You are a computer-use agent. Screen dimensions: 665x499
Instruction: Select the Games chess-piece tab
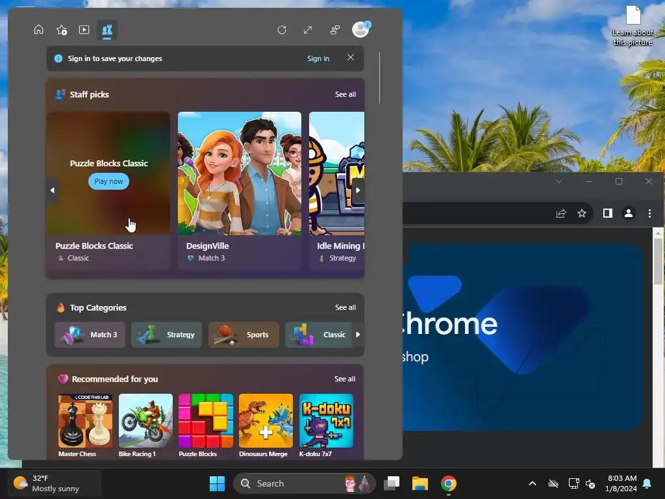click(x=107, y=30)
